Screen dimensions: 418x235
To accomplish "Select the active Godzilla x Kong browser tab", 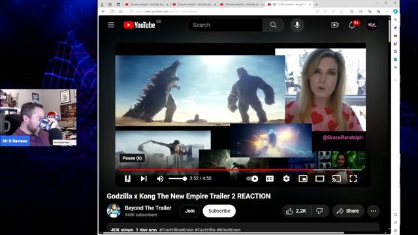I will pos(289,5).
